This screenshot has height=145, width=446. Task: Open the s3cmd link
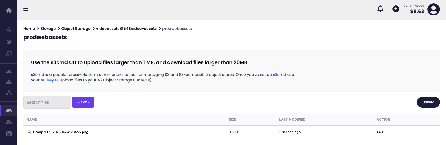279,75
